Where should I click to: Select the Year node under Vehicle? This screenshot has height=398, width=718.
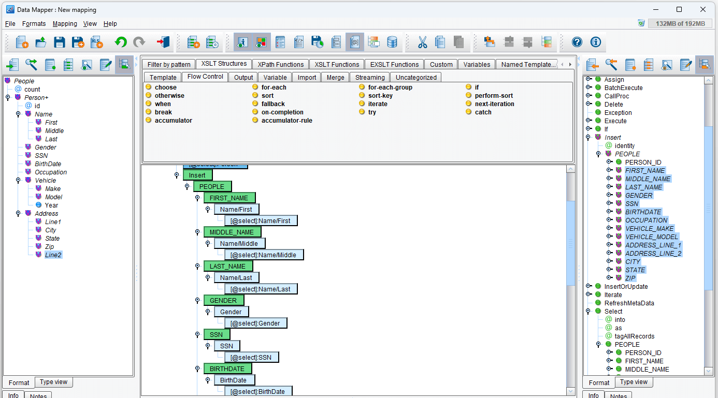(x=52, y=205)
